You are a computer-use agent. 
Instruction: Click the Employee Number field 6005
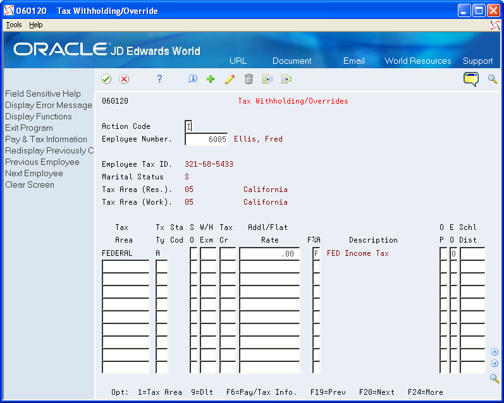[206, 139]
